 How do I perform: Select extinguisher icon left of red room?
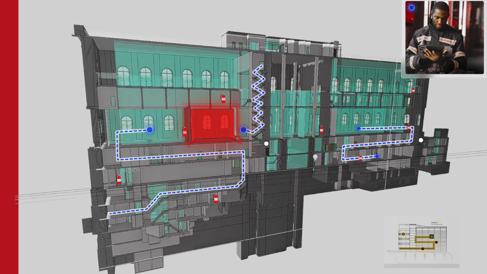pos(185,131)
